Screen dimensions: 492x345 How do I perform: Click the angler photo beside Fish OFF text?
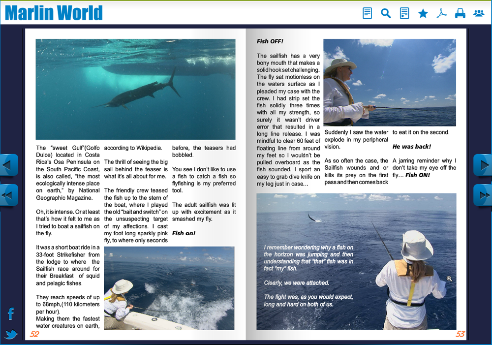[389, 83]
